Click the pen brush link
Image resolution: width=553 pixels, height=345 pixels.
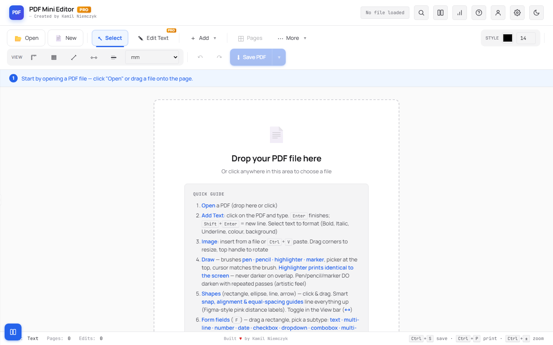pos(247,260)
